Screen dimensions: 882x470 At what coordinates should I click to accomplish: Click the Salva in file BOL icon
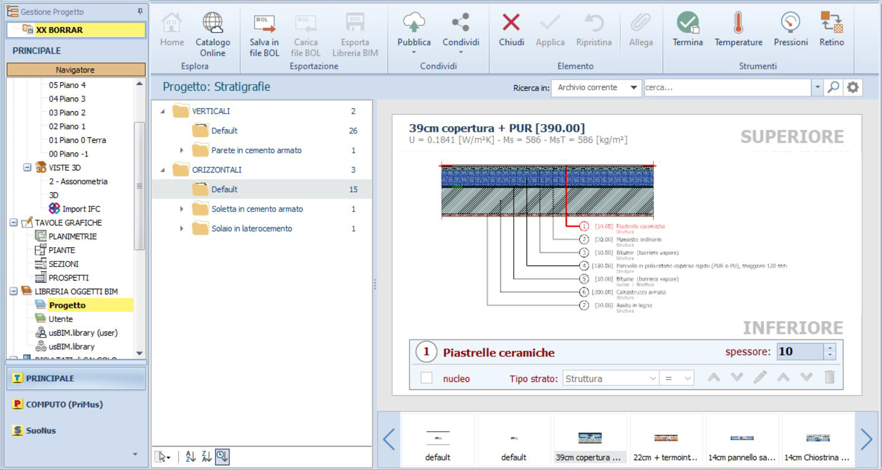pos(264,24)
